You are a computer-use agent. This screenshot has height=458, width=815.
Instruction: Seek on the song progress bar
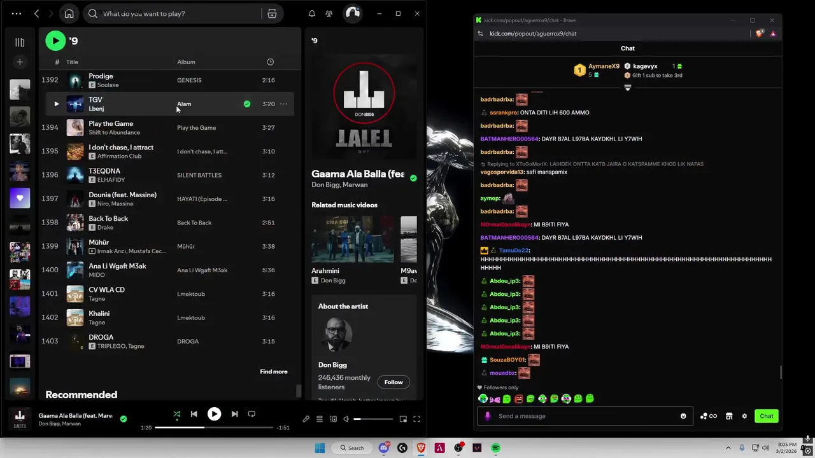point(214,427)
